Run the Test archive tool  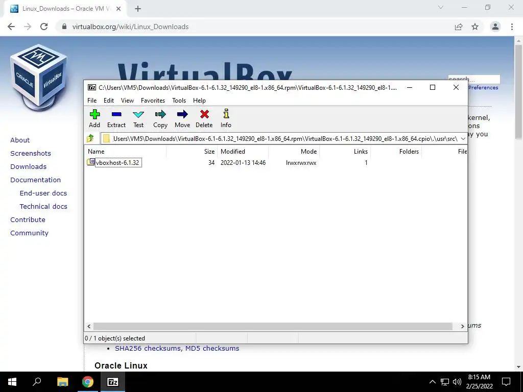(x=138, y=115)
